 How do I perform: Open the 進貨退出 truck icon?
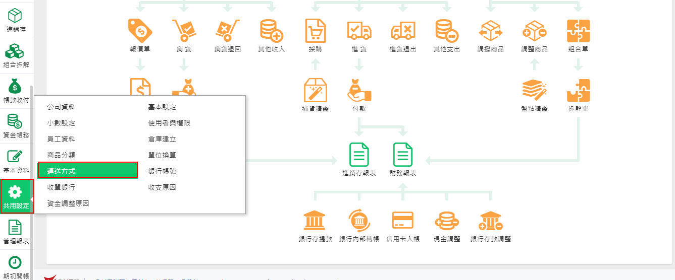pos(403,31)
